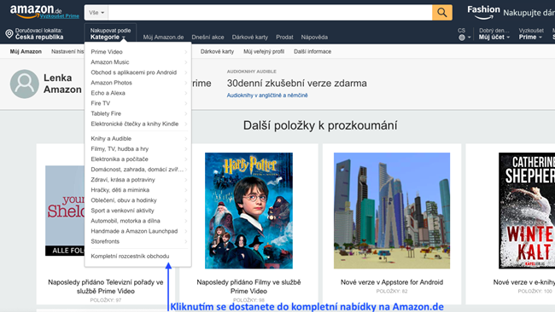555x312 pixels.
Task: Select Prime Video in category menu
Action: coord(107,52)
